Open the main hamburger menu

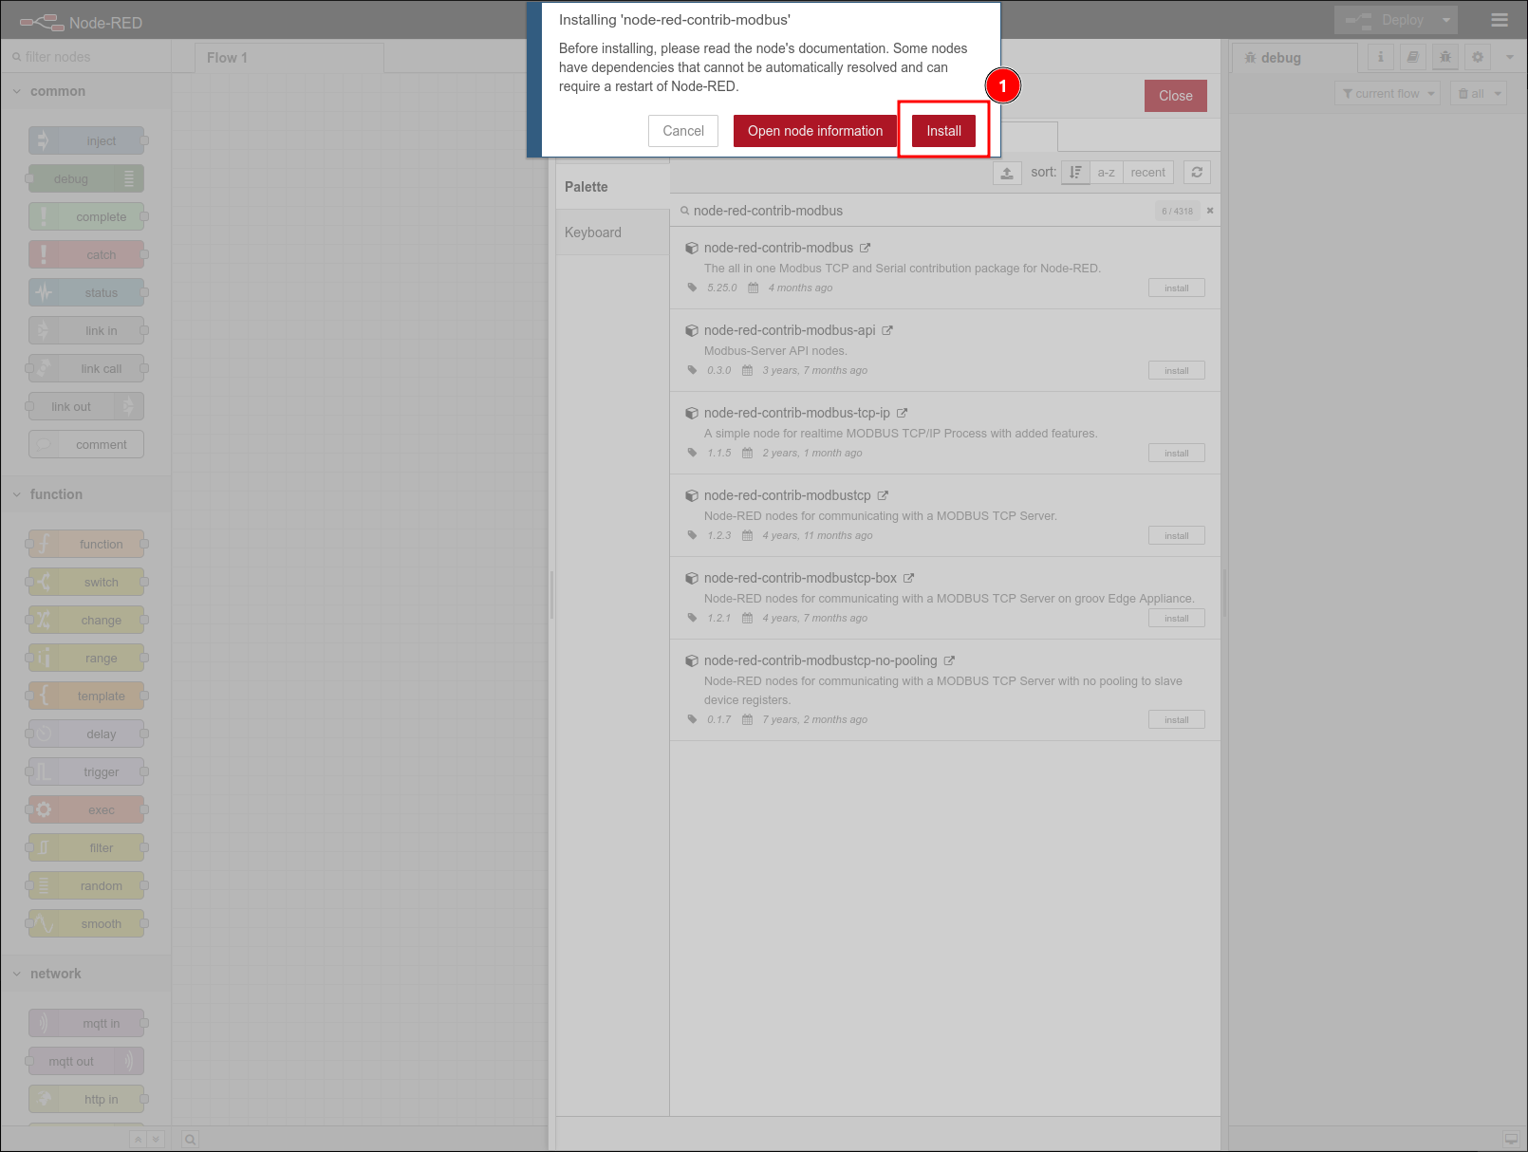(1500, 20)
